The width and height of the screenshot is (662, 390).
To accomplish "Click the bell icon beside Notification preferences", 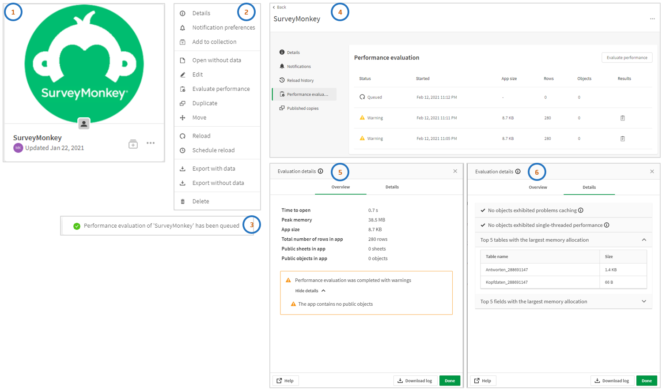I will click(x=182, y=28).
